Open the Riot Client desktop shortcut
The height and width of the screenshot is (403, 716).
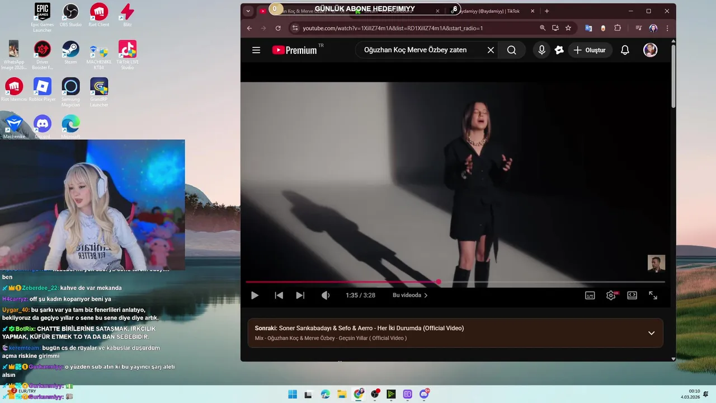(99, 15)
